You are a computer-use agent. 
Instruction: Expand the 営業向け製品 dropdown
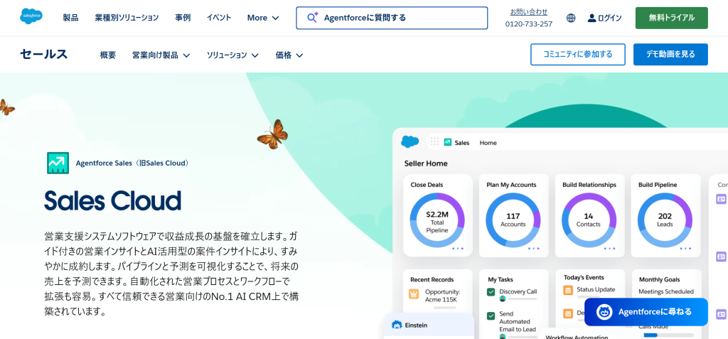(x=161, y=55)
